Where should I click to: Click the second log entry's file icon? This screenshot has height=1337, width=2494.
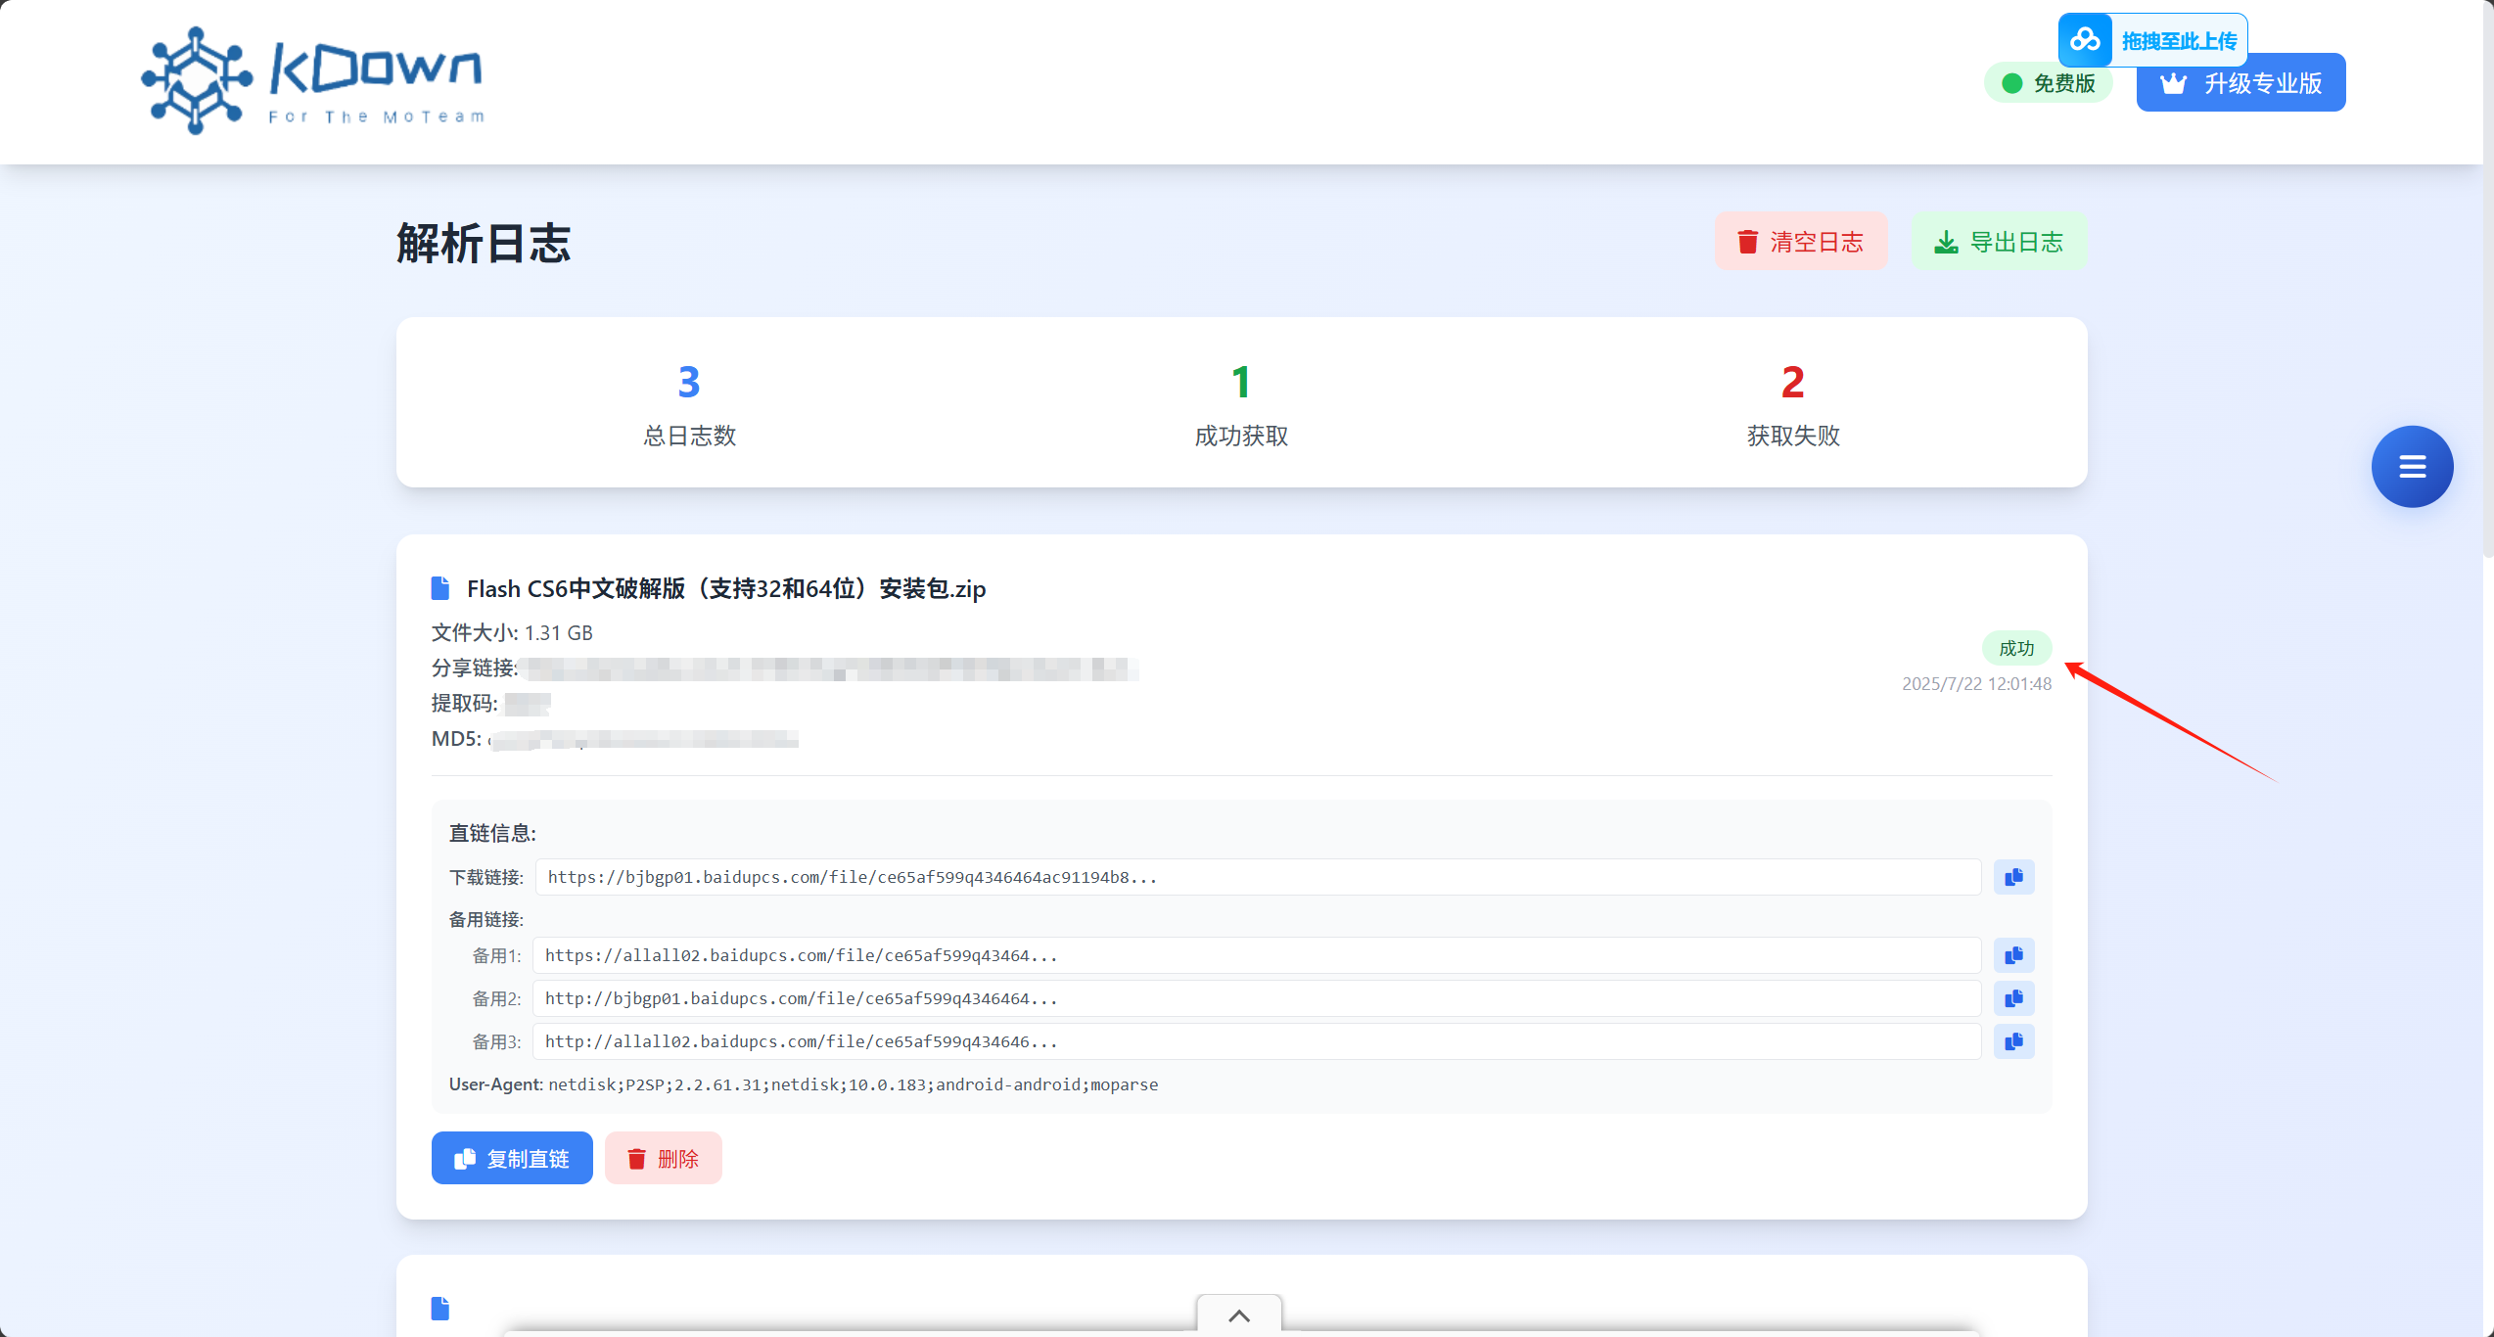pyautogui.click(x=440, y=1309)
